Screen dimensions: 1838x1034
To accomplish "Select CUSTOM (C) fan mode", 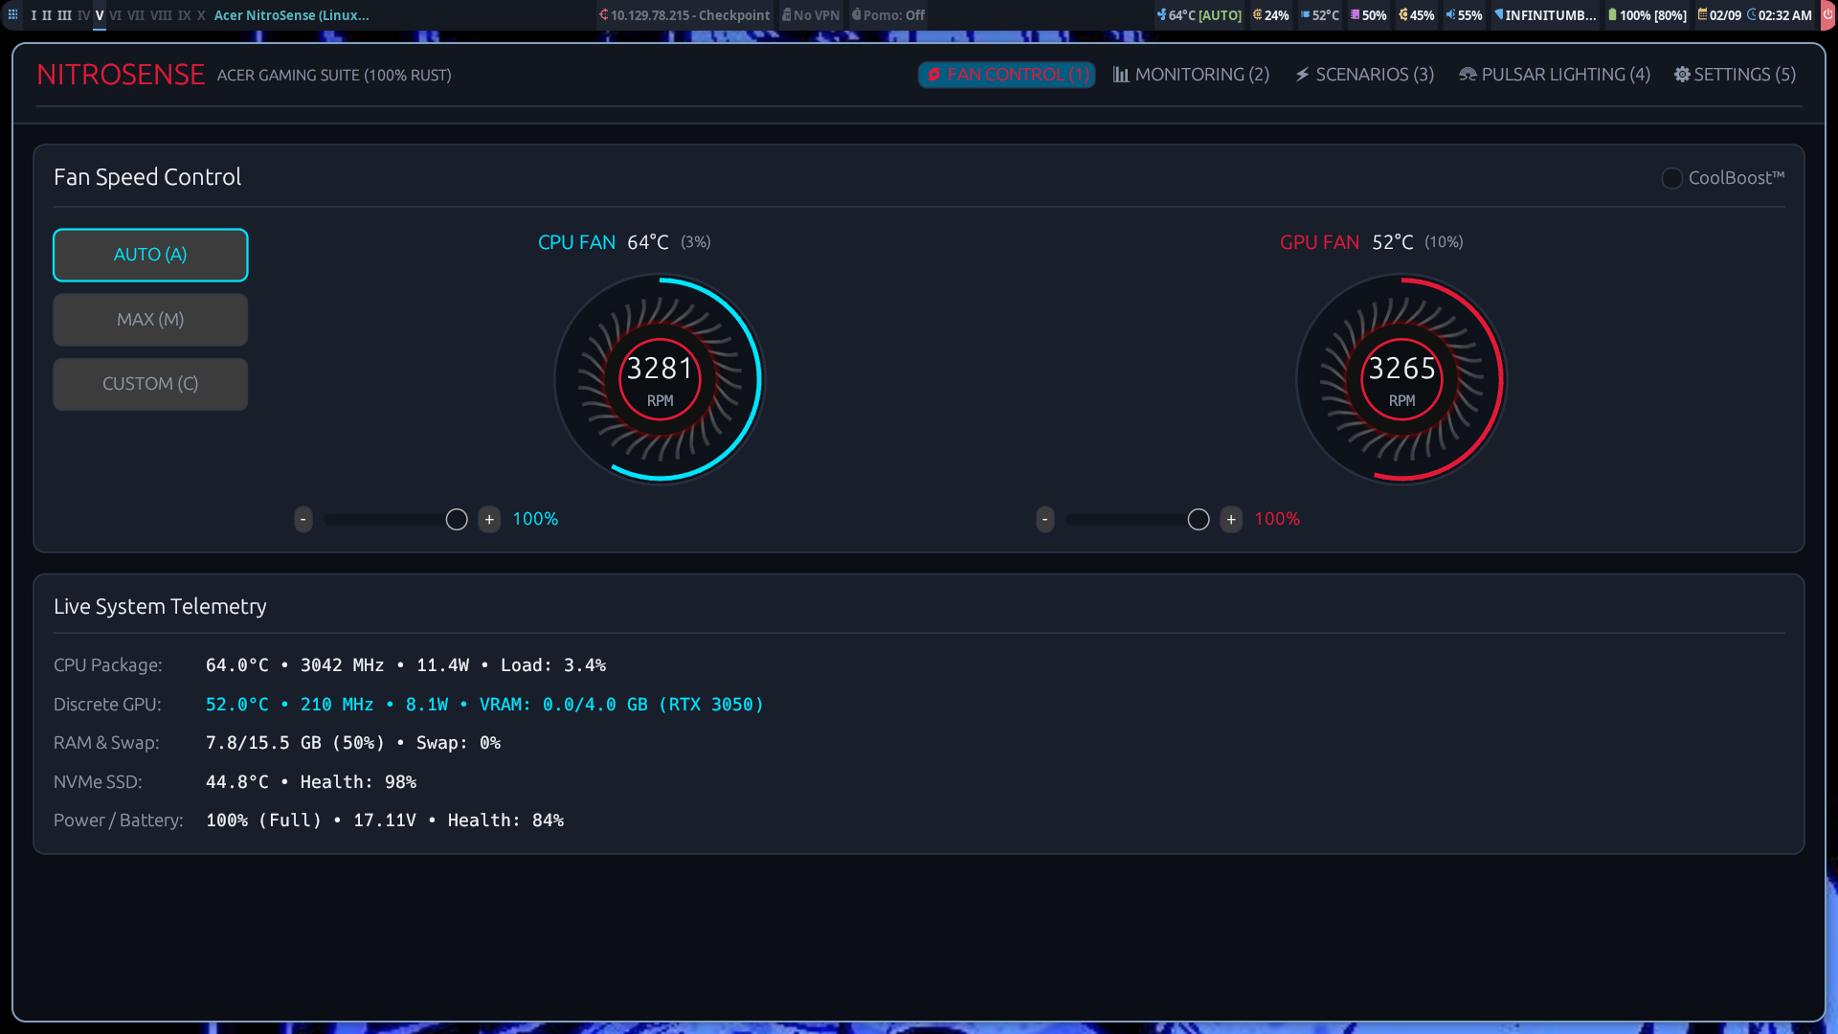I will click(x=150, y=384).
